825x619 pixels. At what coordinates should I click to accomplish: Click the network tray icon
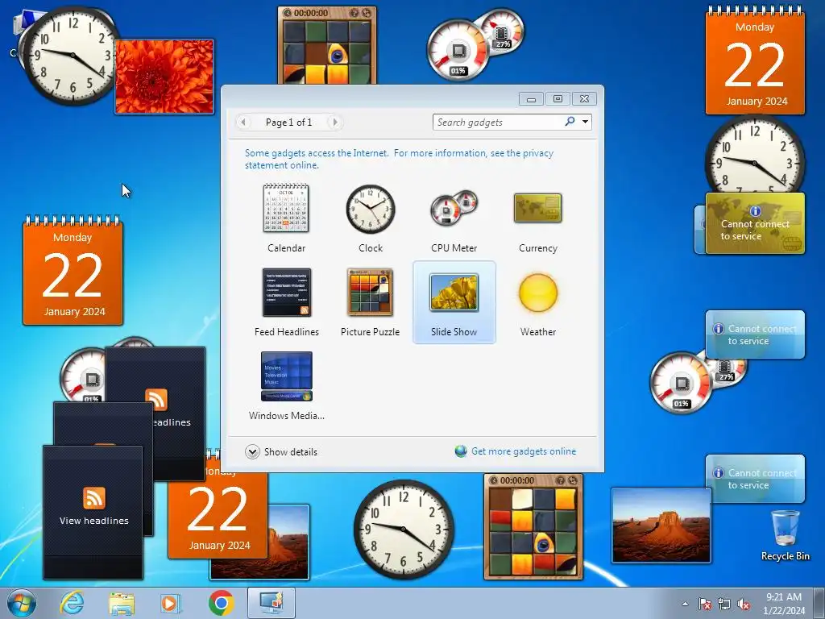tap(724, 604)
